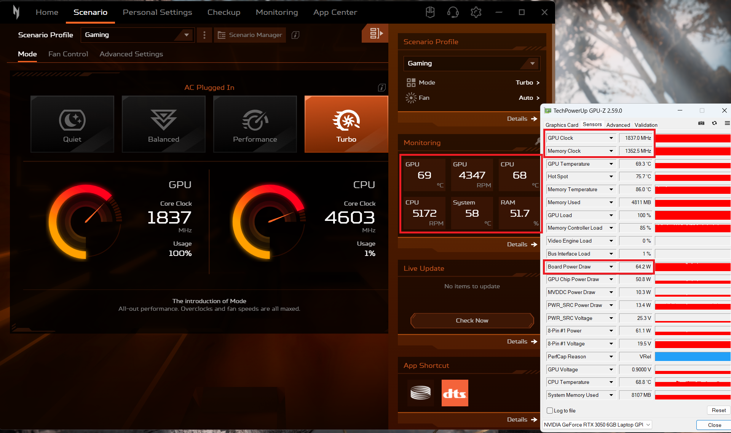Click the GPU-Z Reset button
This screenshot has width=731, height=433.
[x=719, y=410]
